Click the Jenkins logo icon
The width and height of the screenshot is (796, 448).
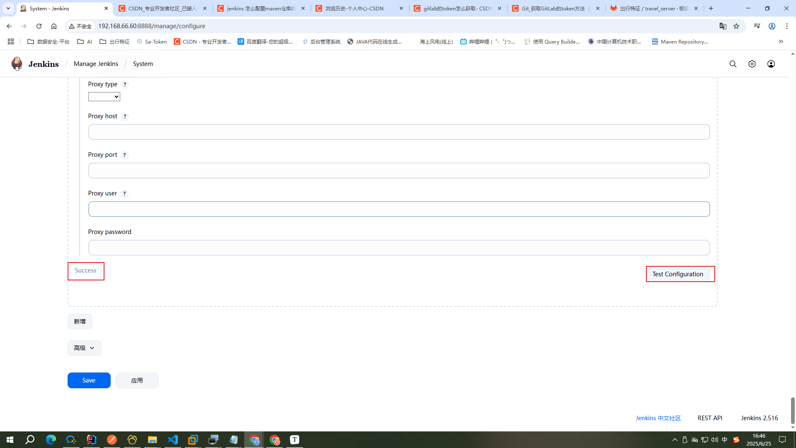pos(17,64)
